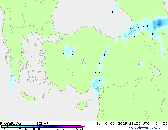This screenshot has width=168, height=130.
Task: Click the 0.1–0.5 mm legend color swatch
Action: tap(5, 127)
